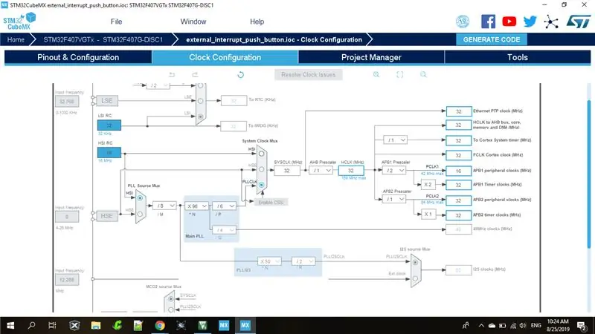Open the first MX taskbar icon
This screenshot has width=595, height=334.
pos(224,325)
